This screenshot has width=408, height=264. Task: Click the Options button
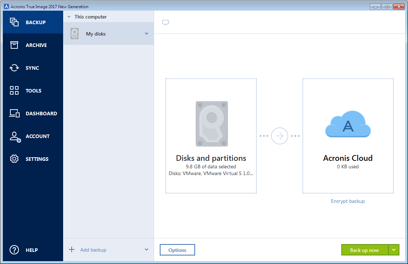click(x=177, y=250)
